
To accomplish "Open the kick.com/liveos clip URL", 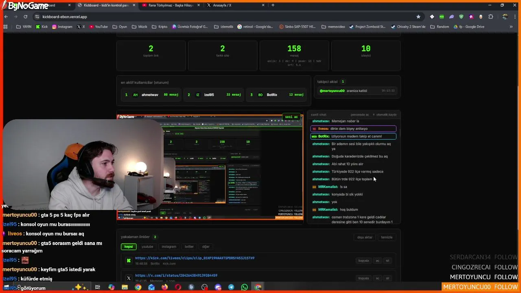I will click(195, 258).
